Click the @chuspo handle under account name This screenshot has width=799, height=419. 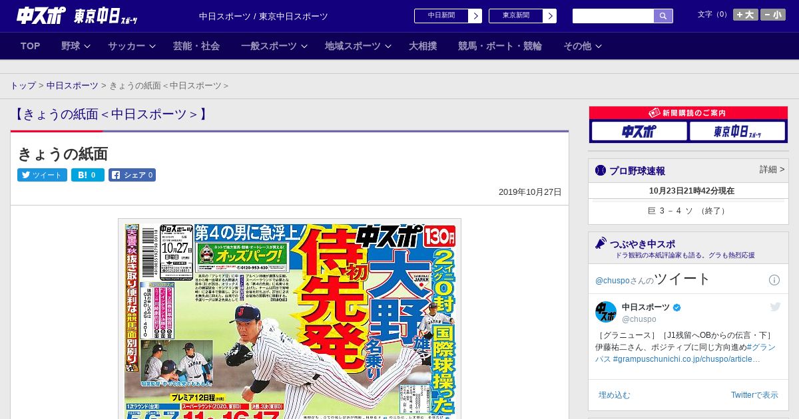[639, 319]
